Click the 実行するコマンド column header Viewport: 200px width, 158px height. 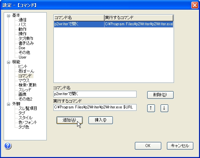pos(139,18)
